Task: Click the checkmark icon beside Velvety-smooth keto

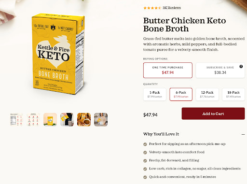Action: point(145,152)
